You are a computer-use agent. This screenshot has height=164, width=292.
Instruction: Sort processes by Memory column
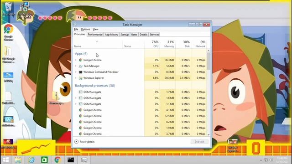coord(167,44)
